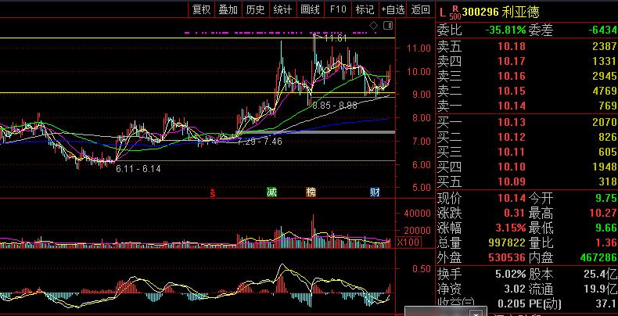This screenshot has height=316, width=618.
Task: Click the diamond marker icon above the chart
Action: 373,26
